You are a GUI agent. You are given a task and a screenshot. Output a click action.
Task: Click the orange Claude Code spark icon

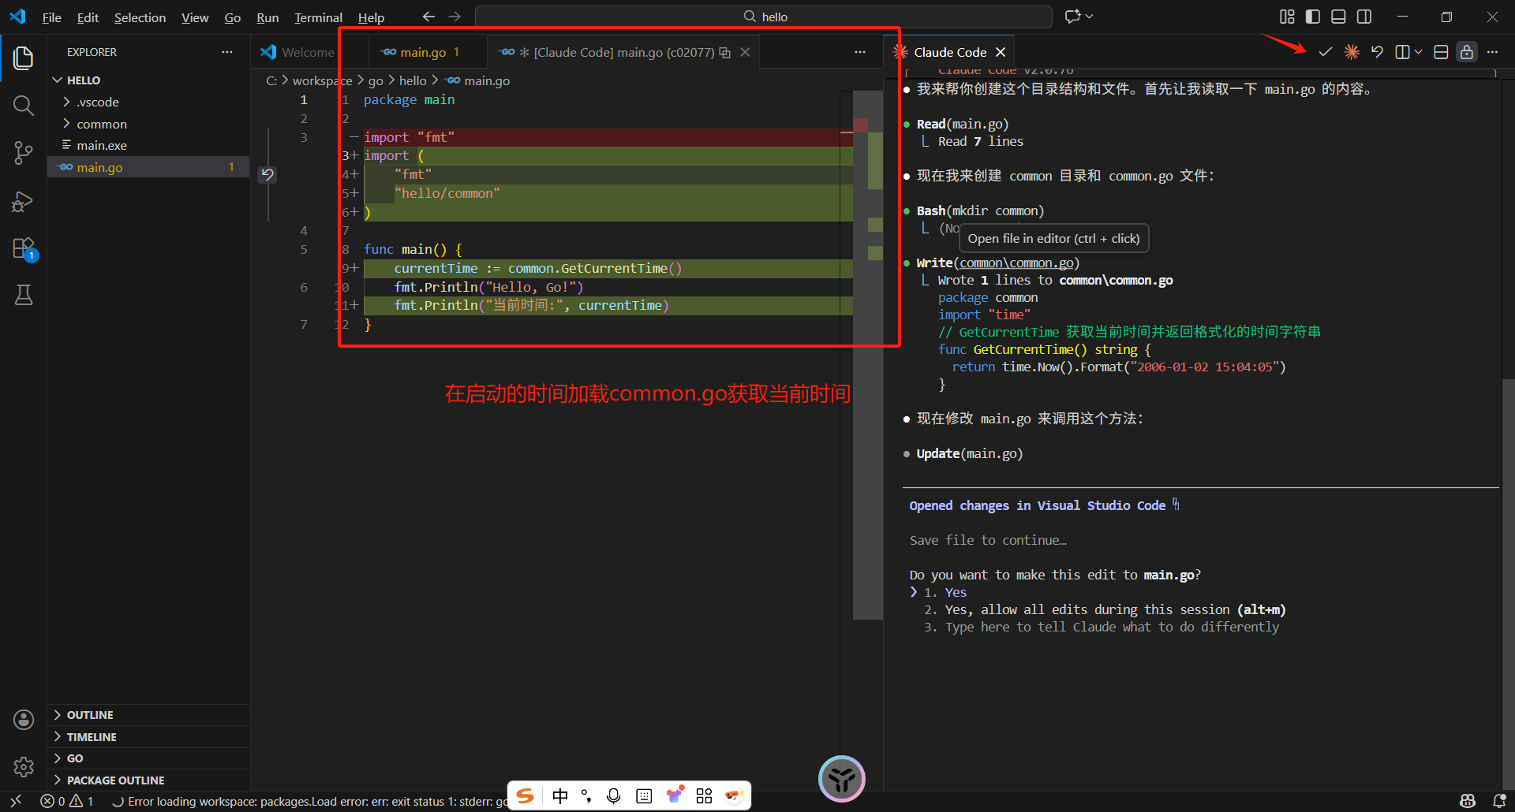point(1352,52)
